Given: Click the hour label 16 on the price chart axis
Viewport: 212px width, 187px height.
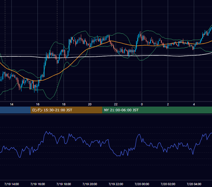Looking at the screenshot, I should tap(38, 104).
